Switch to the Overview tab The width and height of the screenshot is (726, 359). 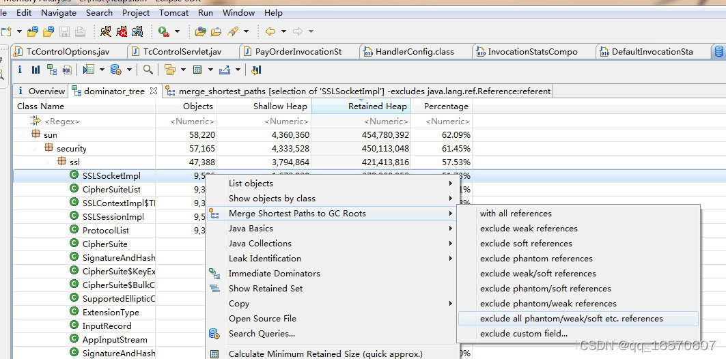[40, 91]
